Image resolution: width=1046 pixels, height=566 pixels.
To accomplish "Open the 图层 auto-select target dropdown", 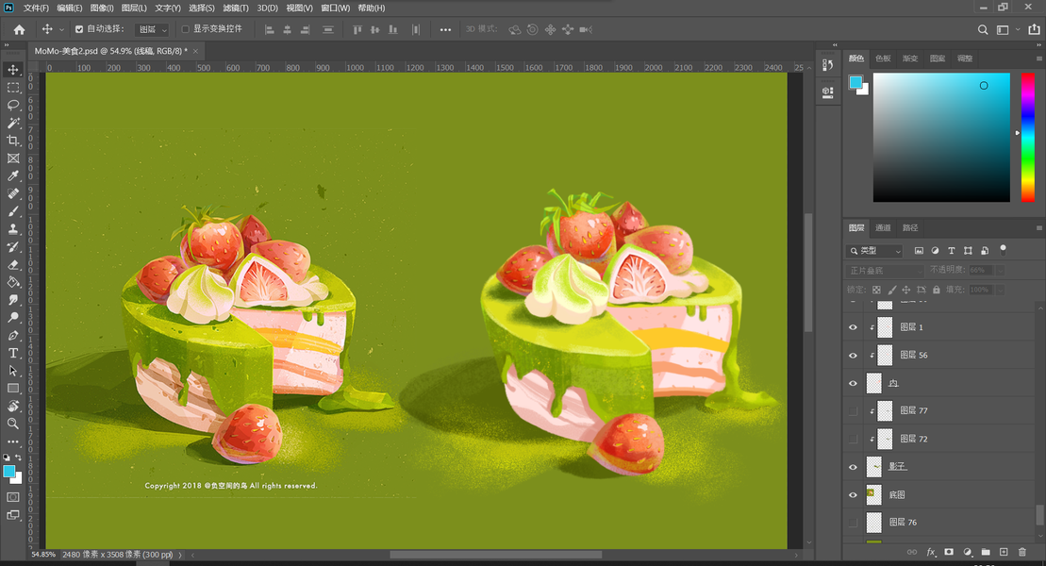I will (x=152, y=29).
